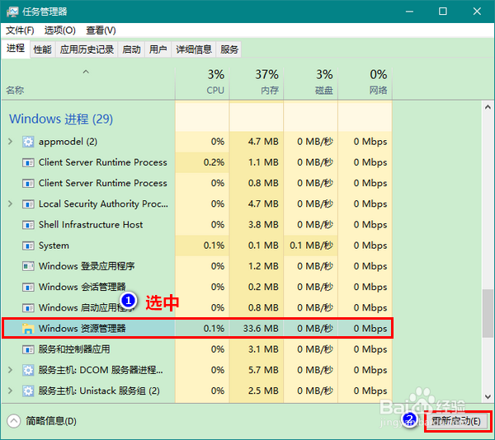Switch to the 用户 tab
The image size is (495, 440).
tap(158, 49)
